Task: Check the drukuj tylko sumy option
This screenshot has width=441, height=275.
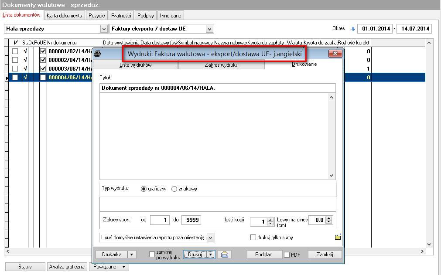Action: pos(253,238)
